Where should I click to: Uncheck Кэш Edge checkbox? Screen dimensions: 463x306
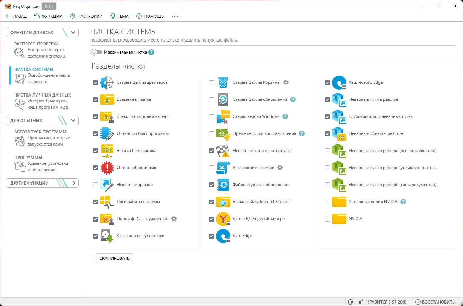(x=211, y=236)
